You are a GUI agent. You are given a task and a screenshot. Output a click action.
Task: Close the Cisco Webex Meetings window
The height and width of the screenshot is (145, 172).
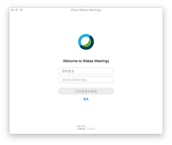point(12,10)
